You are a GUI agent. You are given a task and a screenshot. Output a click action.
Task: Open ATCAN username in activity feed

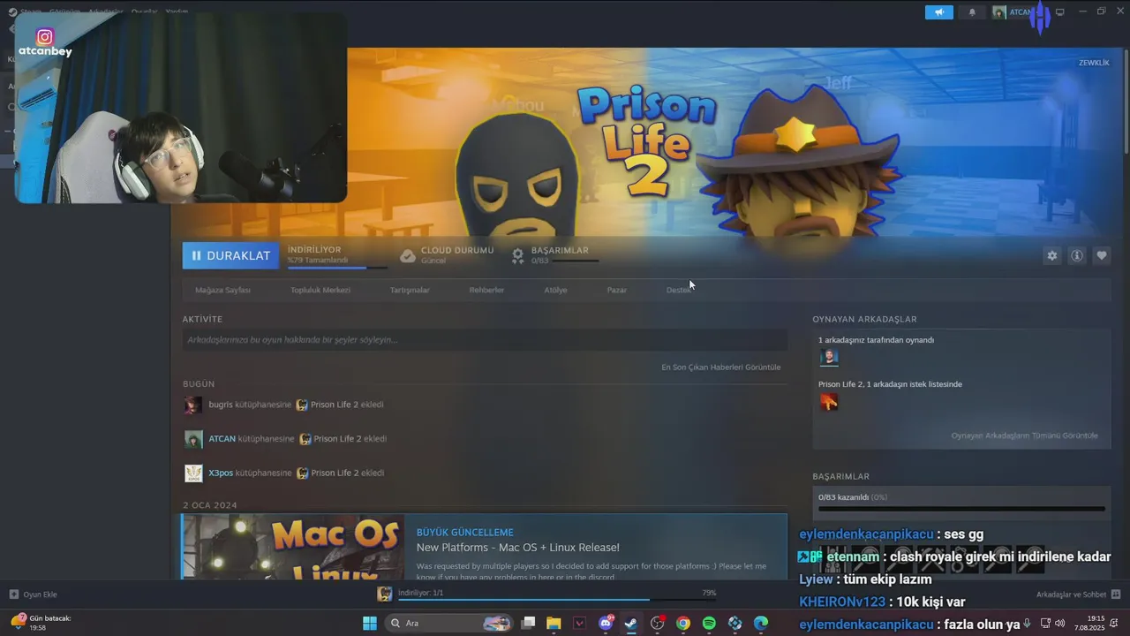[222, 439]
